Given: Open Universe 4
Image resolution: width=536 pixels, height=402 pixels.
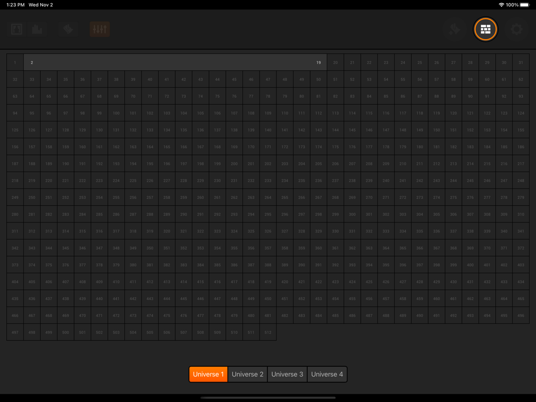Looking at the screenshot, I should [327, 374].
